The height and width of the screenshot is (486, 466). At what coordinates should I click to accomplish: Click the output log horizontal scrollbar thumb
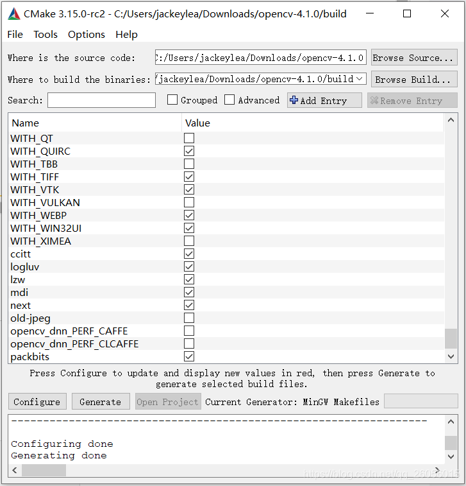click(44, 470)
